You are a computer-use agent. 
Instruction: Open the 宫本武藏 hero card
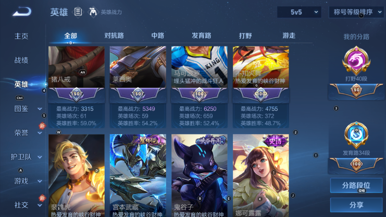click(138, 176)
